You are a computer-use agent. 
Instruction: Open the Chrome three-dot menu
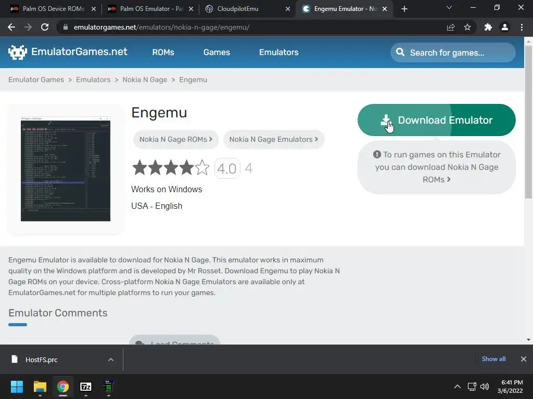click(x=522, y=27)
